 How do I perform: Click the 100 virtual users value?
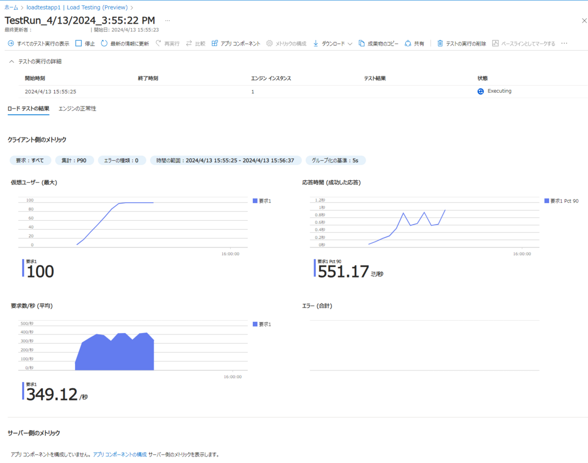click(40, 272)
